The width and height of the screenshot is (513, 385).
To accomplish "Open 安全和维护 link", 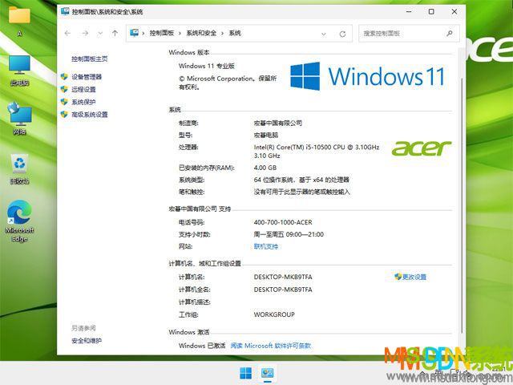I will 87,341.
